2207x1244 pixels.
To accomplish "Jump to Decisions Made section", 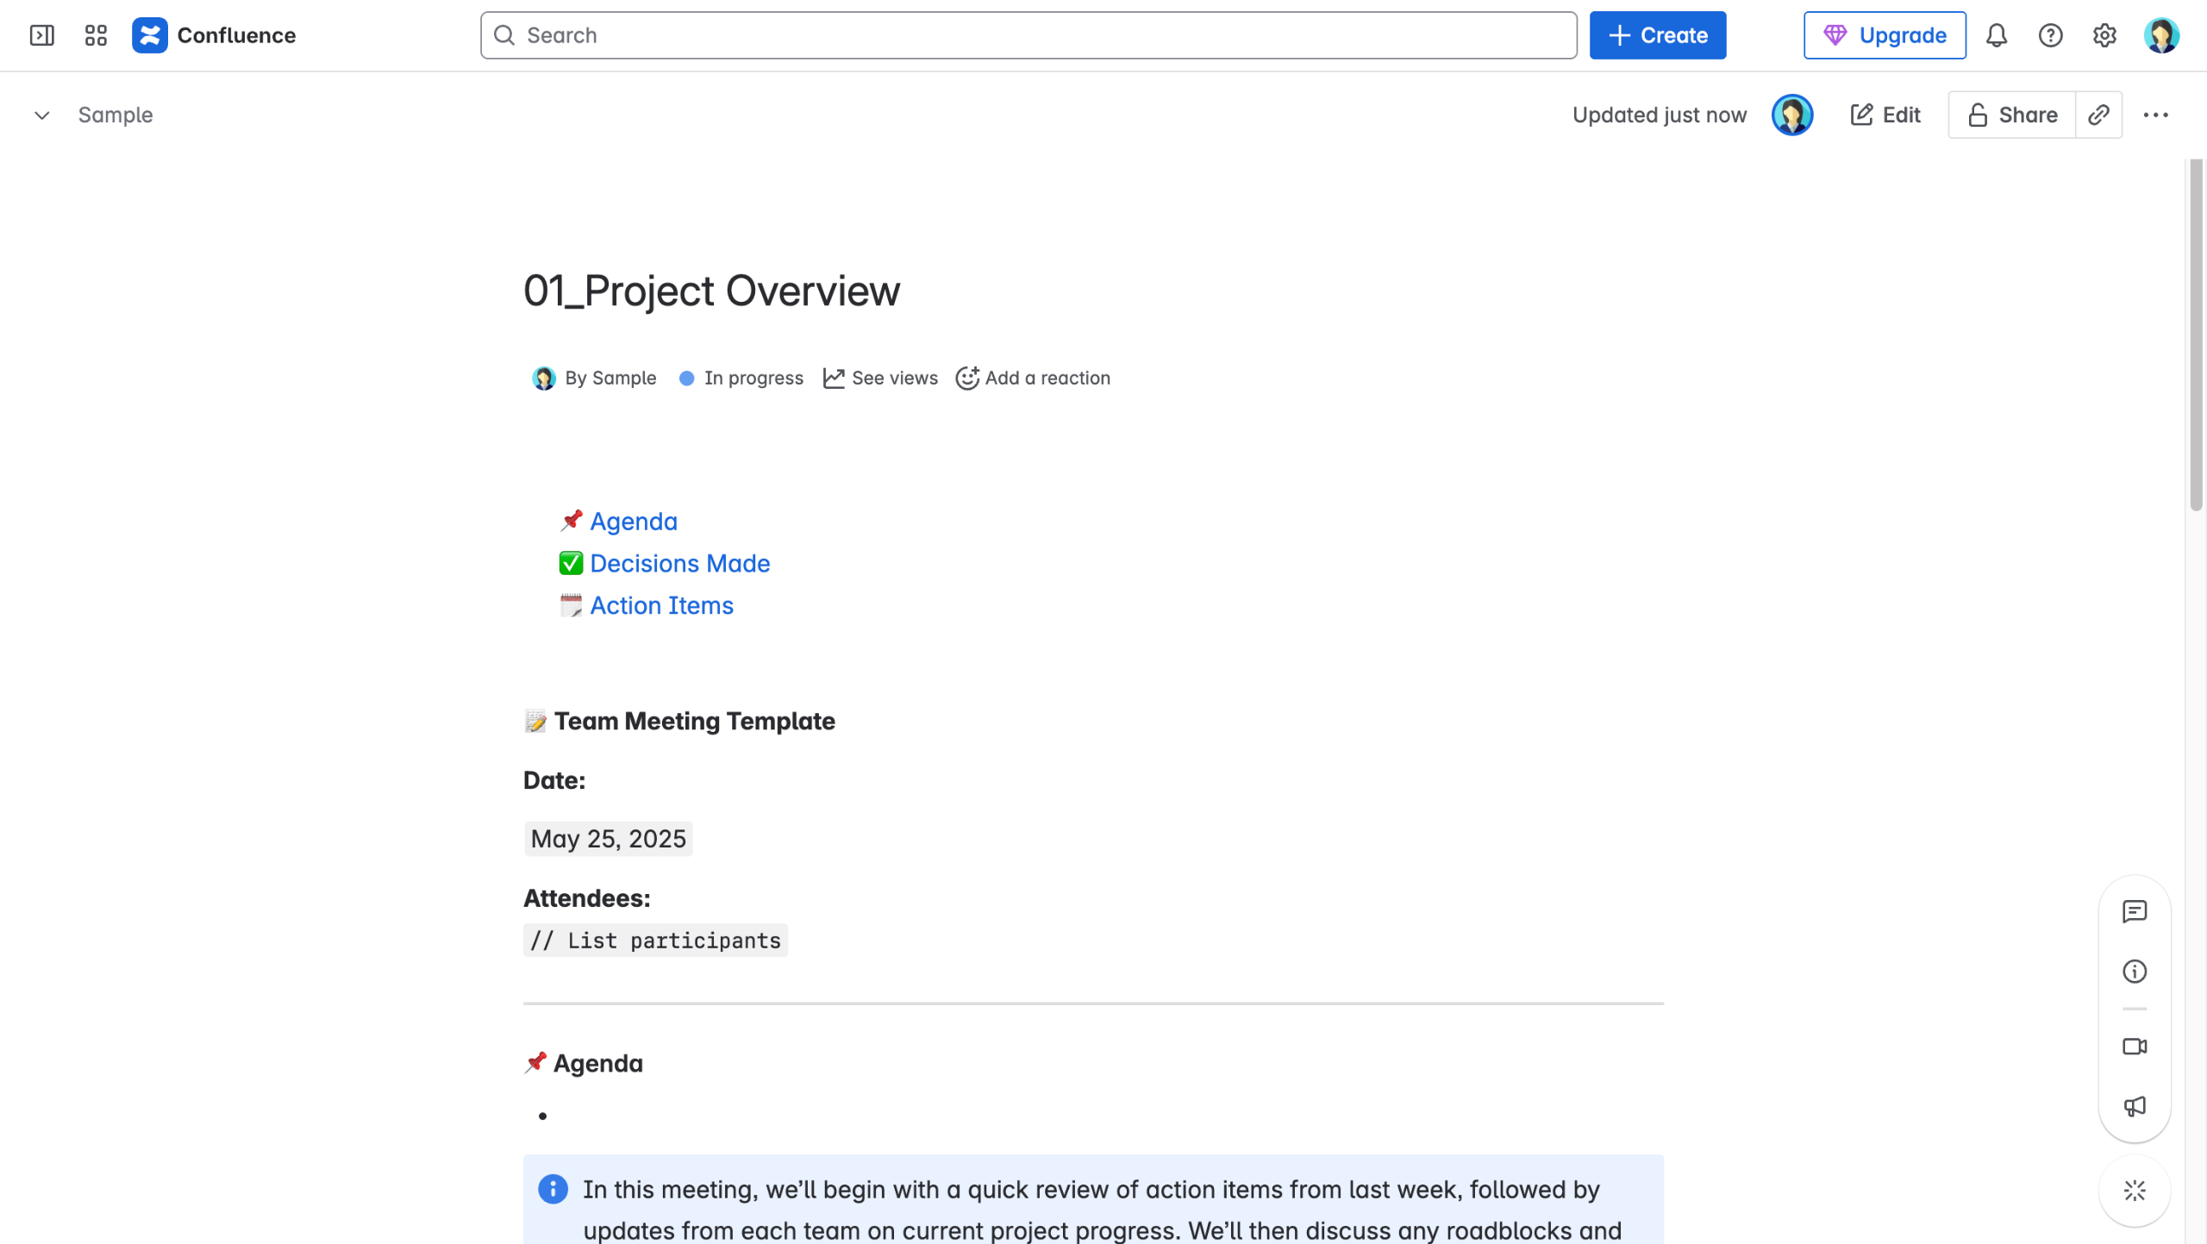I will (x=679, y=564).
